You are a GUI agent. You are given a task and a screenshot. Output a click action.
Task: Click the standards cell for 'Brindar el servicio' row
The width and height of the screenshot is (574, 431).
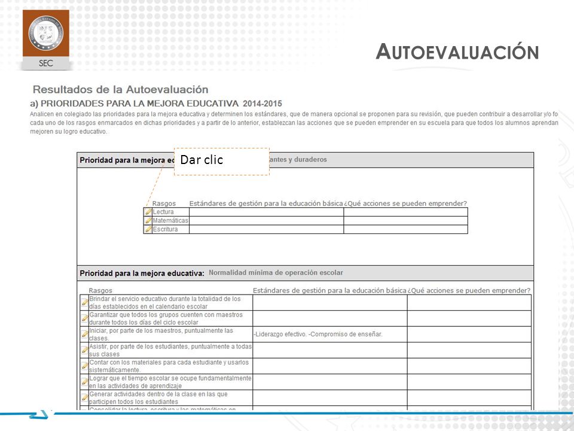coord(330,303)
